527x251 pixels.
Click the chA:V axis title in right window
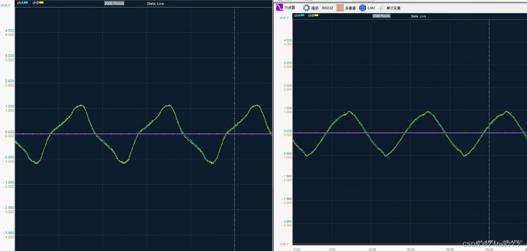tap(284, 18)
